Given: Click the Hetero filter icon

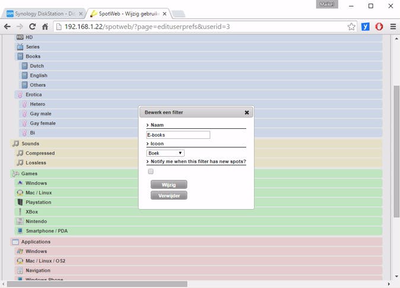Looking at the screenshot, I should click(24, 104).
